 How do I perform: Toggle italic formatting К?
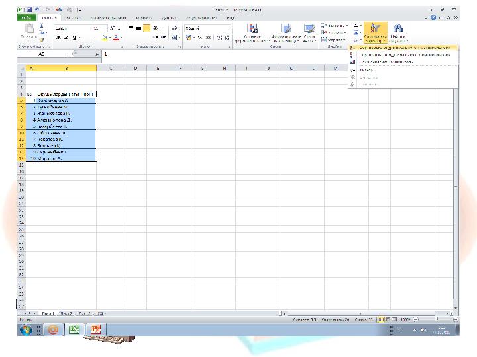click(x=66, y=38)
